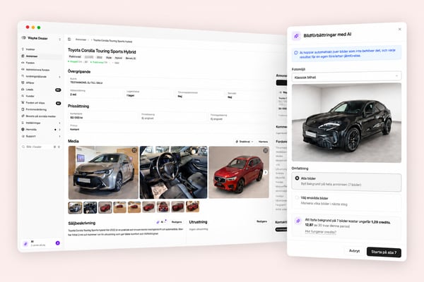Viewport: 424px width, 282px height.
Task: Open the Wayke Dealer account switcher
Action: point(60,39)
